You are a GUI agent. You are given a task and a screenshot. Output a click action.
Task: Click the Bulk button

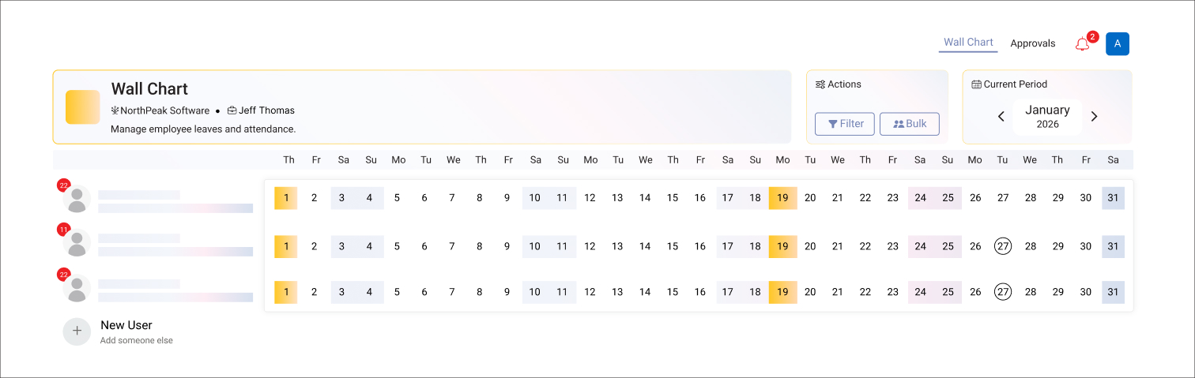[909, 124]
